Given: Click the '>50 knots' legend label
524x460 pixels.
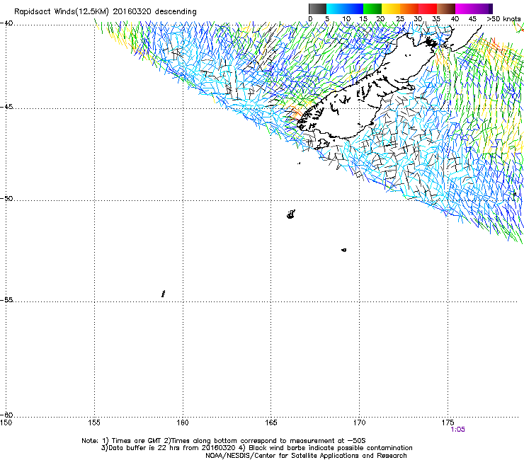Looking at the screenshot, I should pyautogui.click(x=503, y=19).
